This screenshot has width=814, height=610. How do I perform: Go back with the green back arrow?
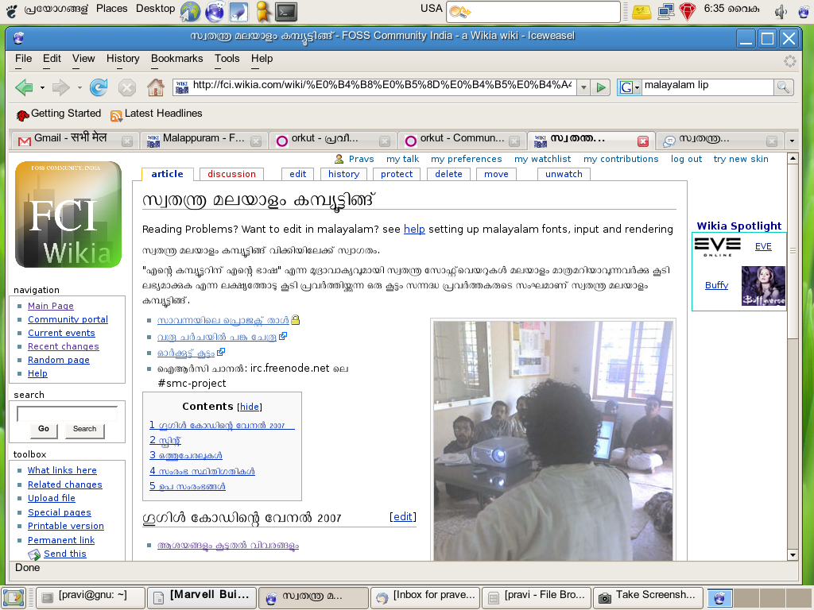(24, 87)
